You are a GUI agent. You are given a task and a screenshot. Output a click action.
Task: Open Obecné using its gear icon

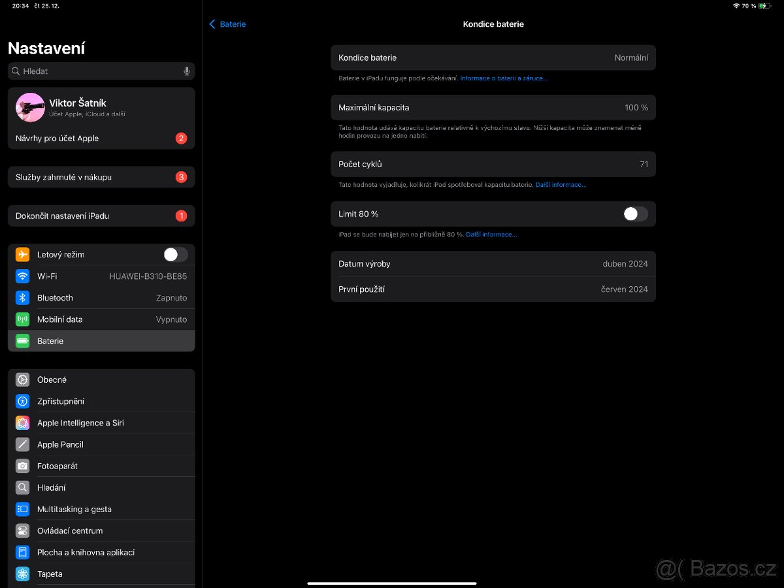pos(22,380)
